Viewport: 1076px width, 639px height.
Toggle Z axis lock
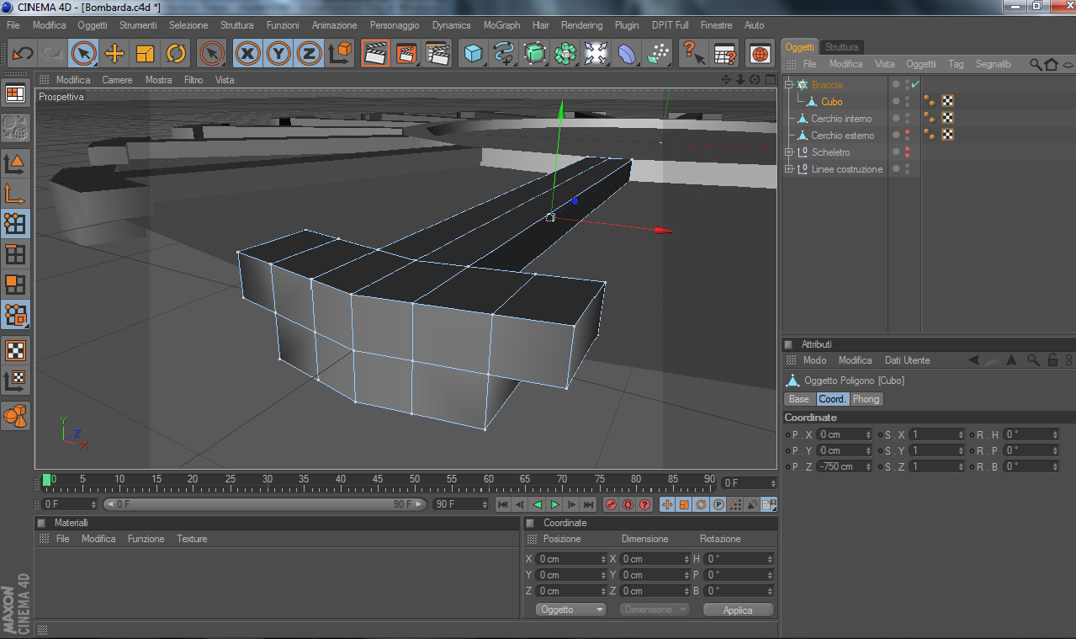tap(310, 54)
